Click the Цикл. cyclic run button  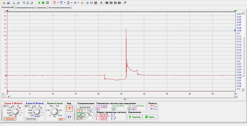click(150, 117)
